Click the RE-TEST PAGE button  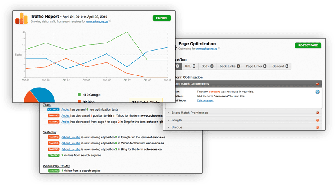pos(308,45)
